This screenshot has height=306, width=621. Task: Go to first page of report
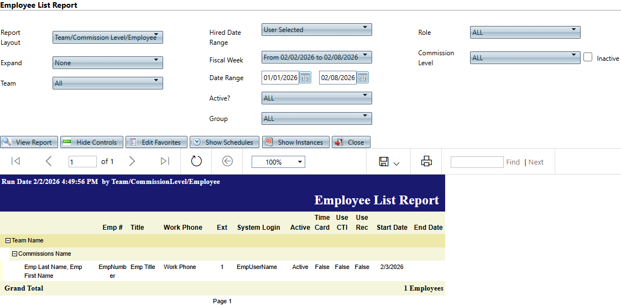click(15, 161)
